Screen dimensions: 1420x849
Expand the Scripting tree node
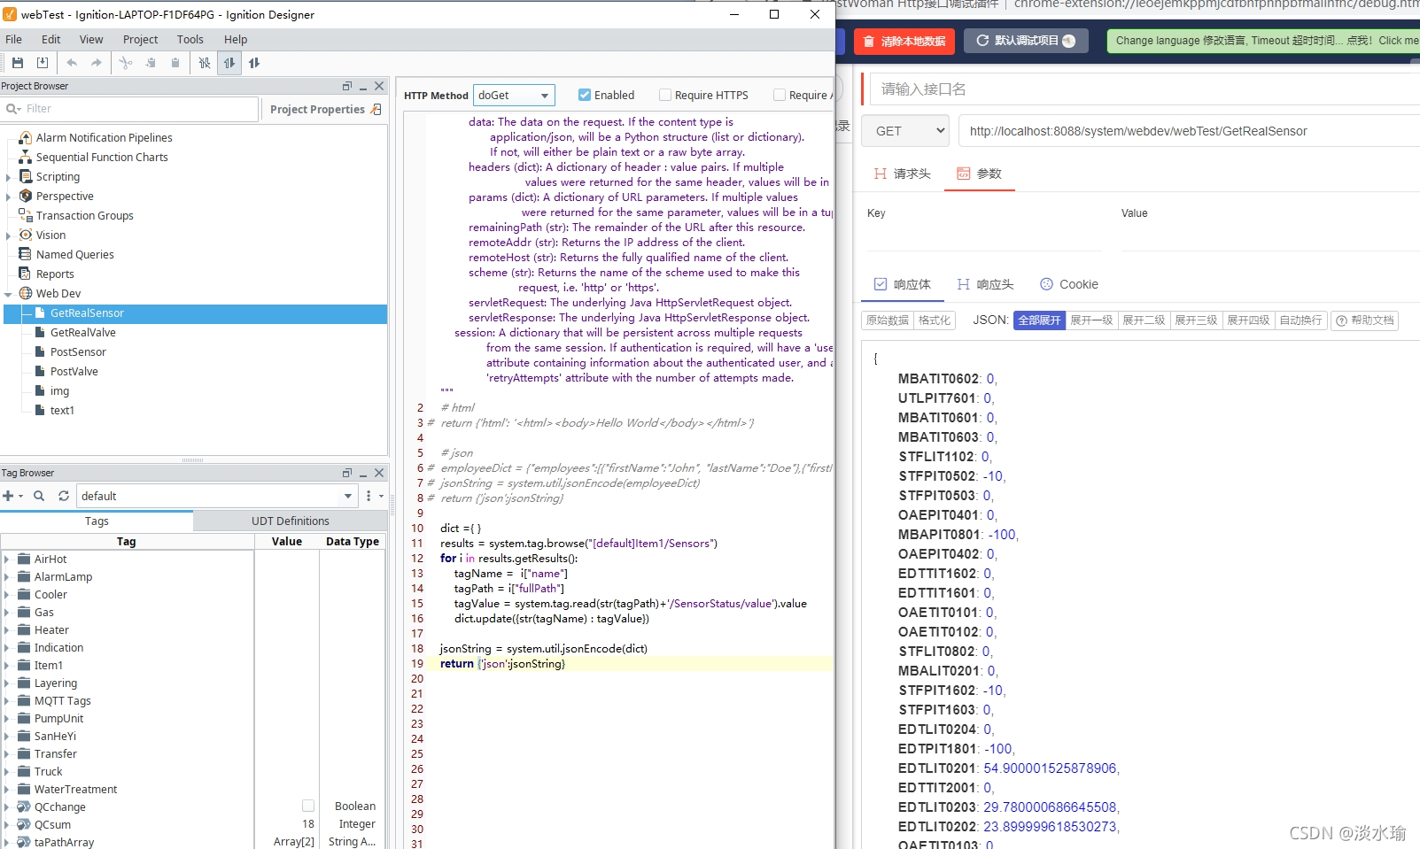[x=8, y=177]
